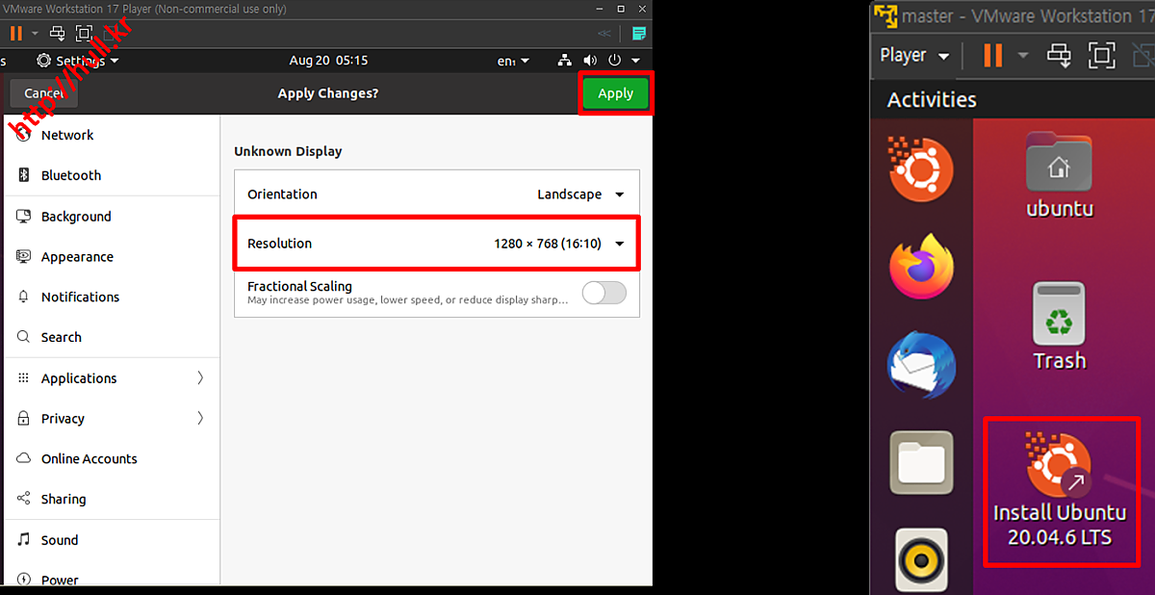The image size is (1155, 595).
Task: Expand the Applications sidebar entry chevron
Action: pos(200,378)
